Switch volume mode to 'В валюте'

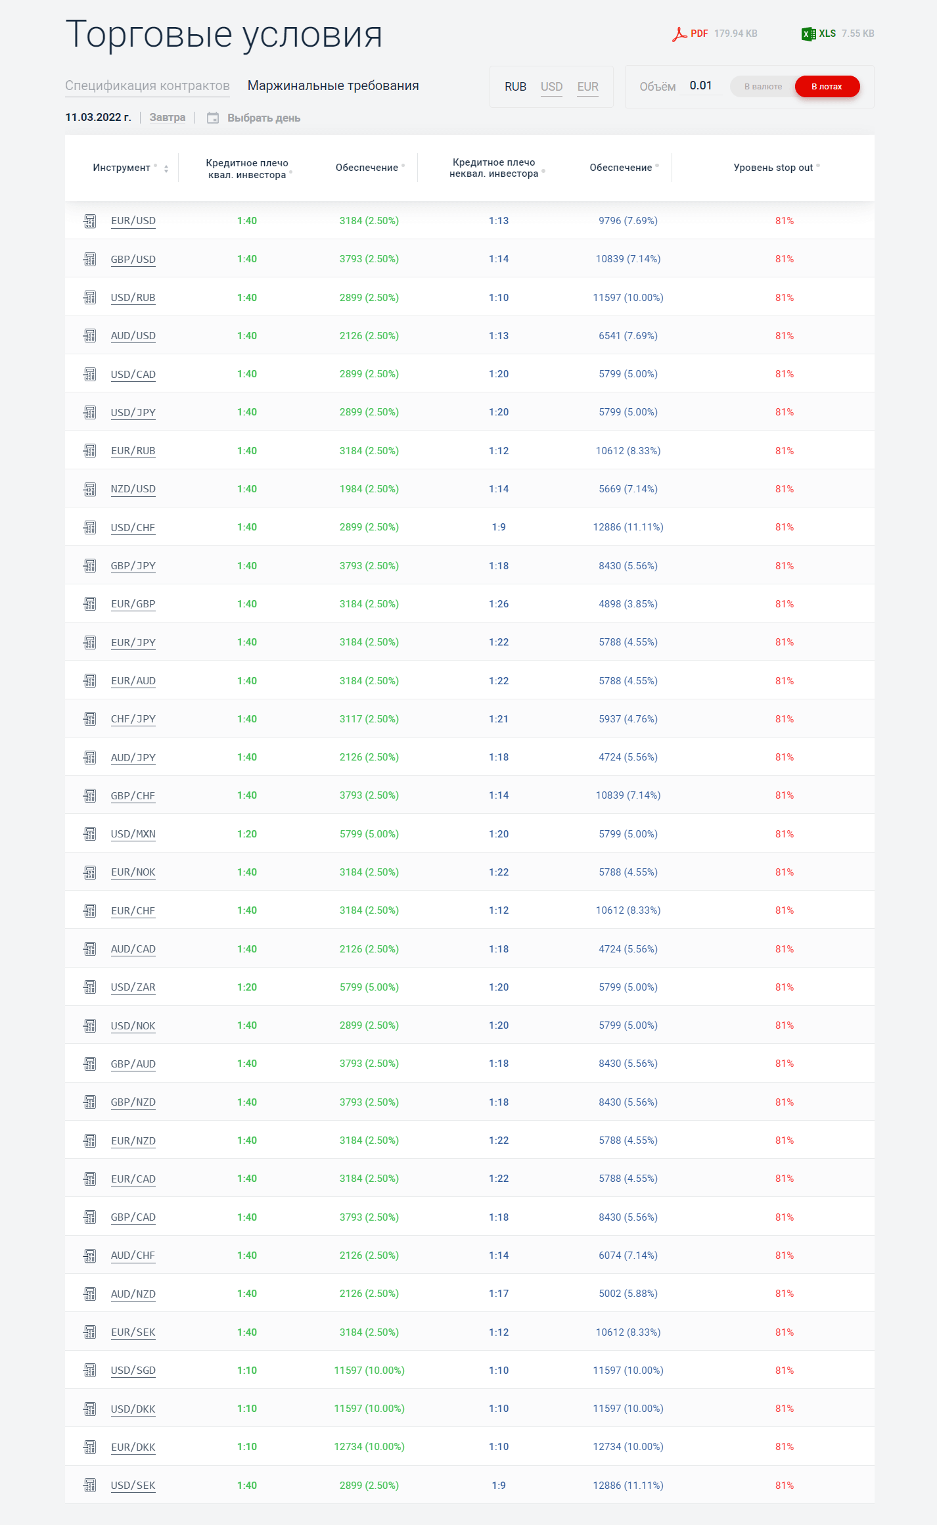(763, 87)
